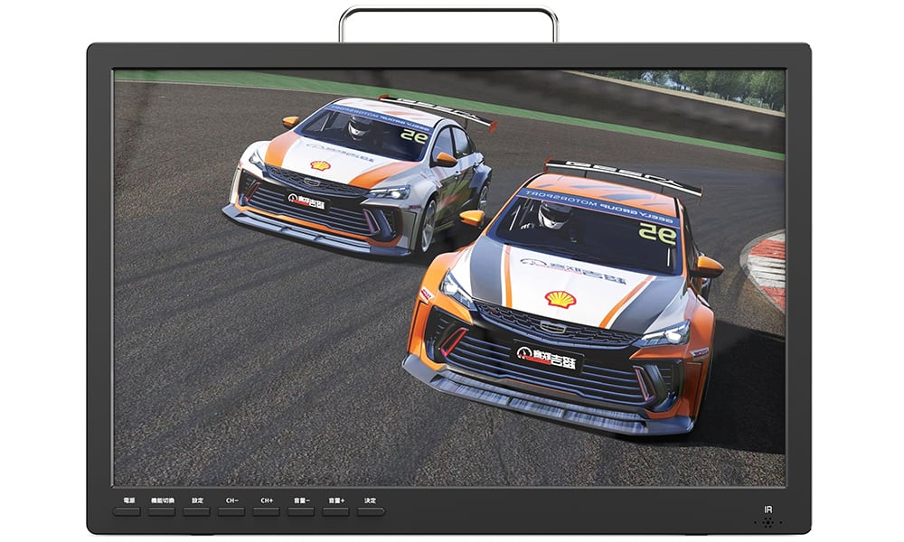Push the 電源 power button

pyautogui.click(x=127, y=511)
